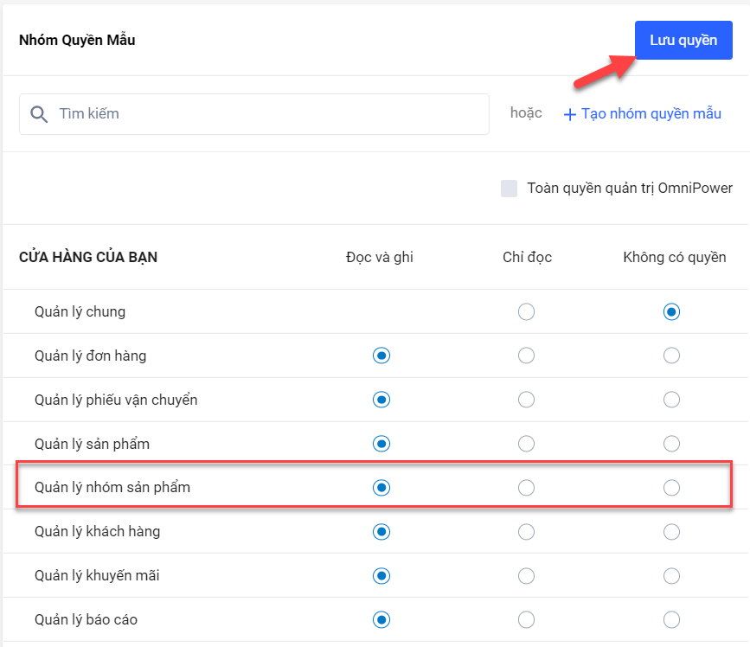Screen dimensions: 750x647
Task: Click the search magnifier icon
Action: 39,114
